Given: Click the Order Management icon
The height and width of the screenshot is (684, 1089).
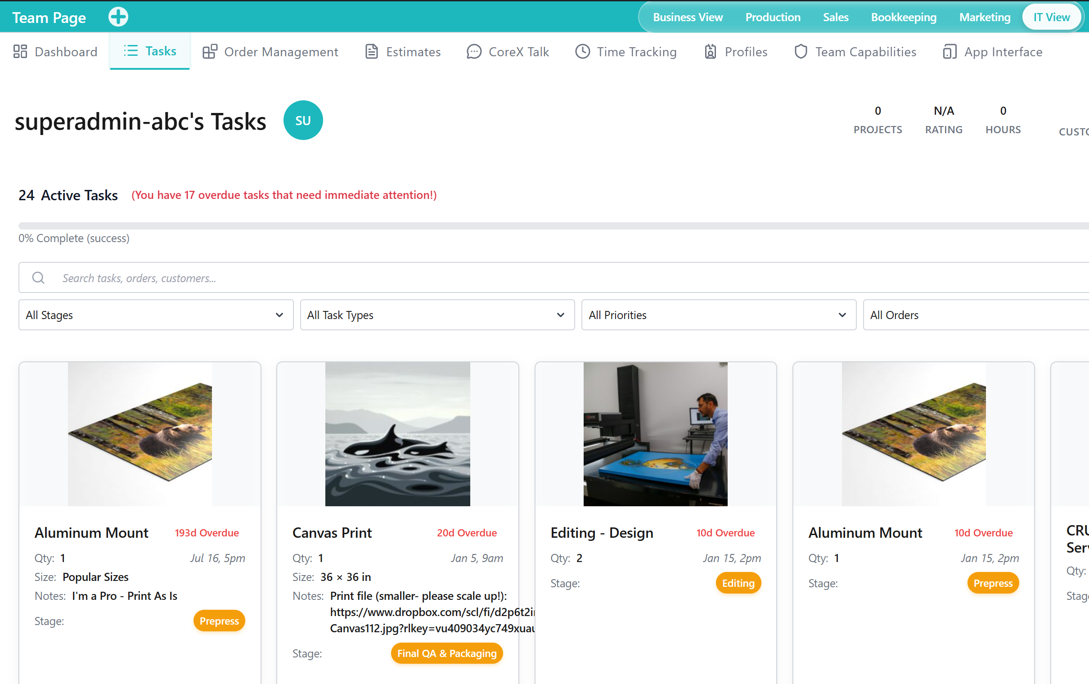Looking at the screenshot, I should click(210, 52).
